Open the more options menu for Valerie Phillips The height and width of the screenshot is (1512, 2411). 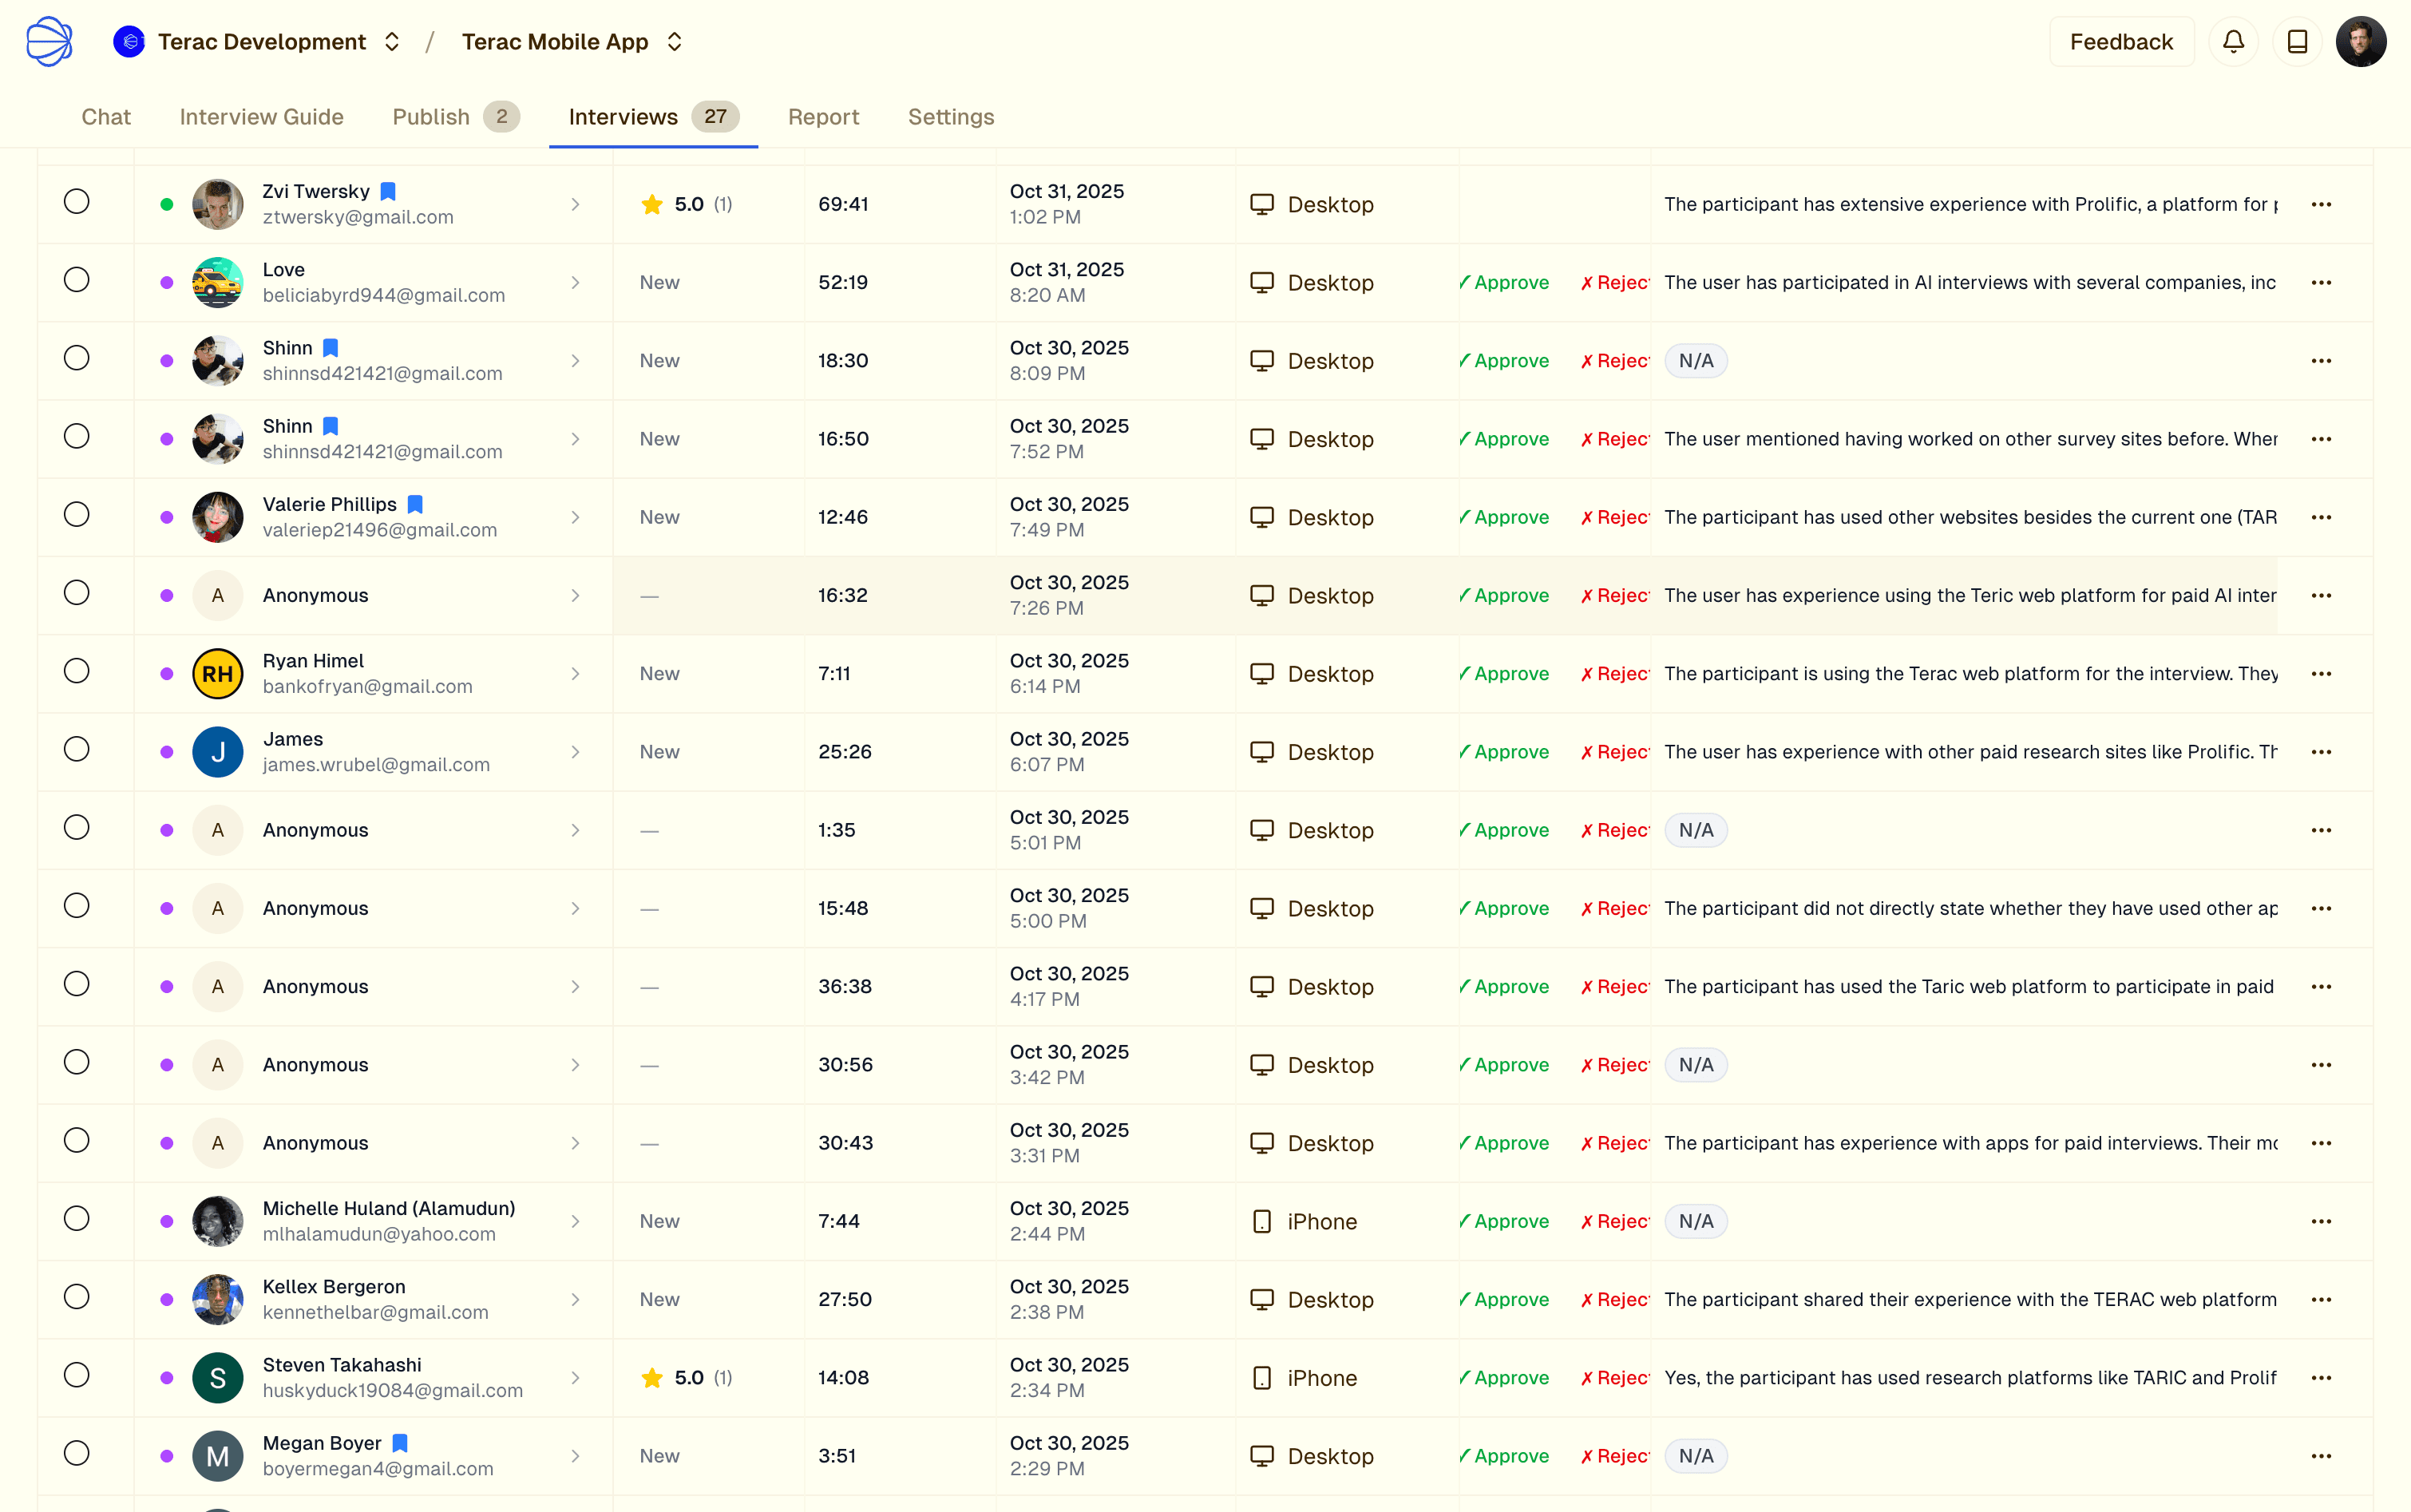tap(2321, 517)
